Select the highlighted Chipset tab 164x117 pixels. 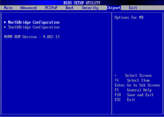(x=114, y=8)
